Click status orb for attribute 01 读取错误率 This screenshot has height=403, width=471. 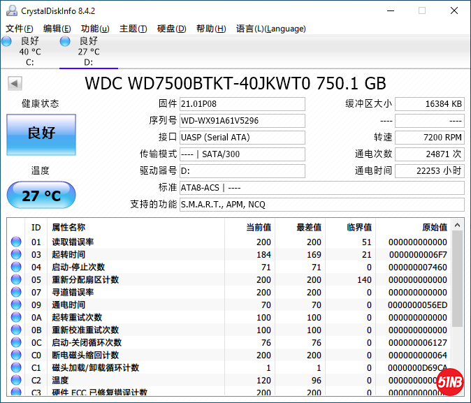(x=16, y=242)
